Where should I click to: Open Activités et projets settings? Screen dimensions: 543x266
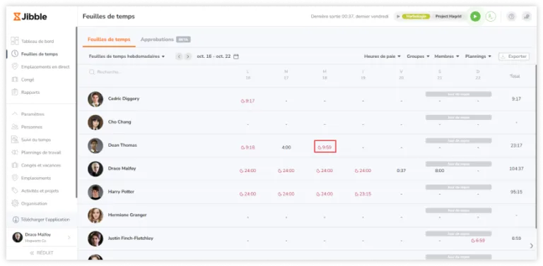[x=35, y=191]
